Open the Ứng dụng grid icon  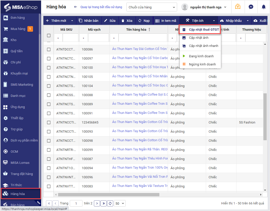click(5, 107)
